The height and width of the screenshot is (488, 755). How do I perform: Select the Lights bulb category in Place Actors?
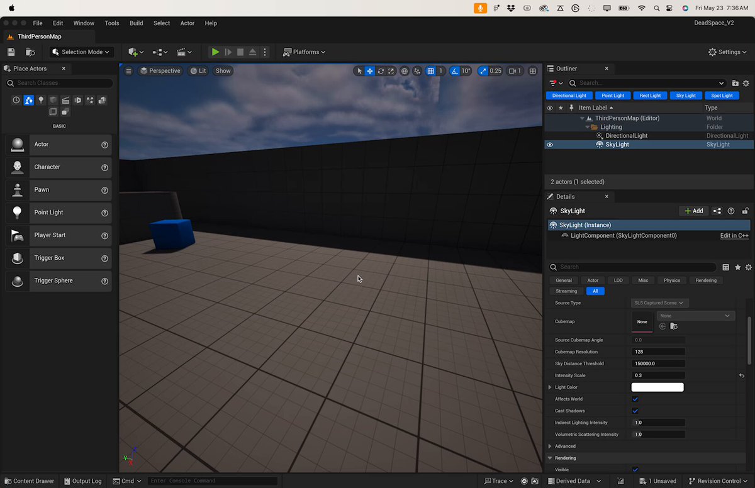pos(41,100)
